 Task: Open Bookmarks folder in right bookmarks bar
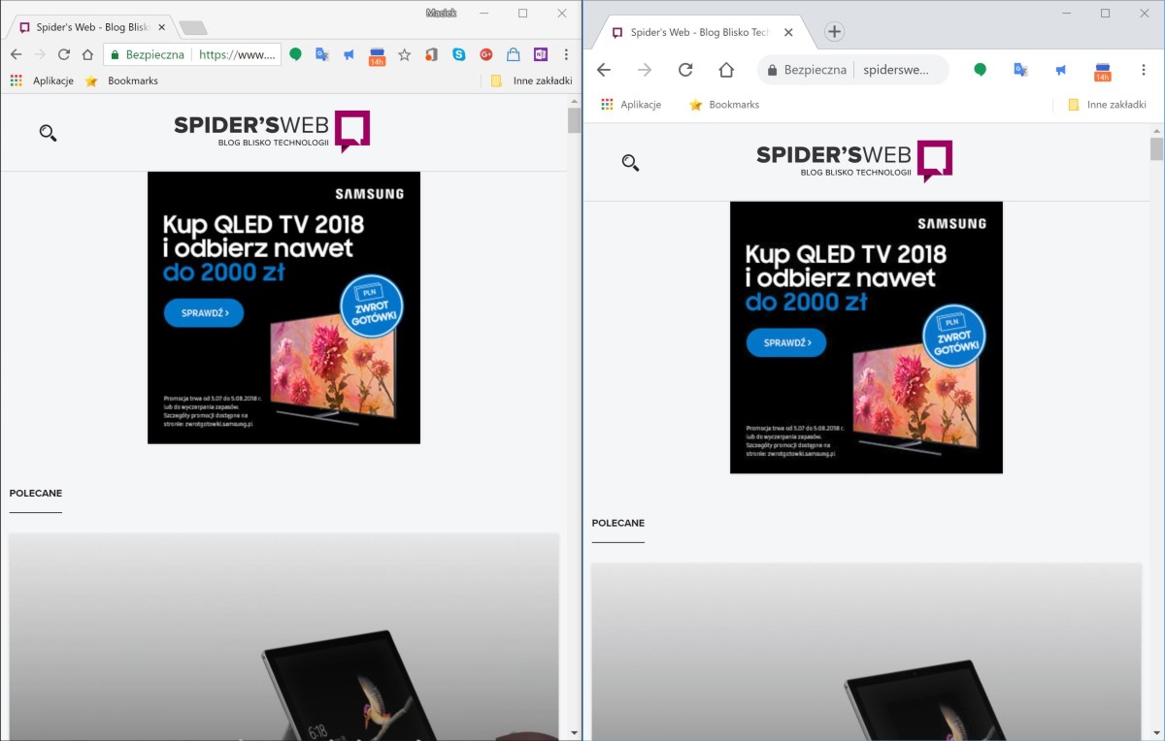[x=724, y=105]
